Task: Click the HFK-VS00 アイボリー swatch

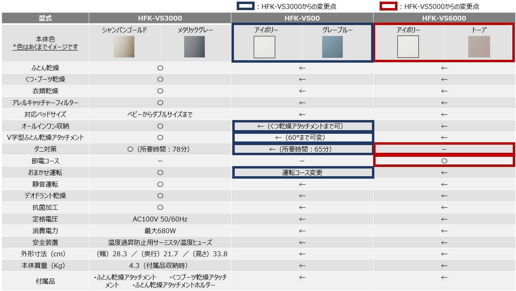Action: tap(264, 47)
